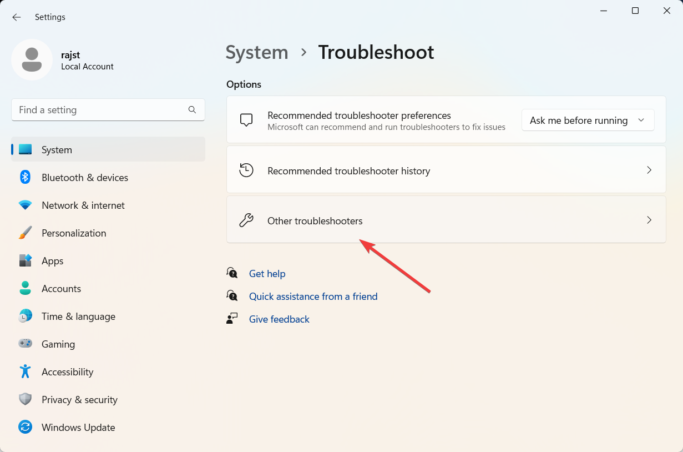Click the search magnifier icon
Screen dimensions: 683x452
tap(192, 110)
